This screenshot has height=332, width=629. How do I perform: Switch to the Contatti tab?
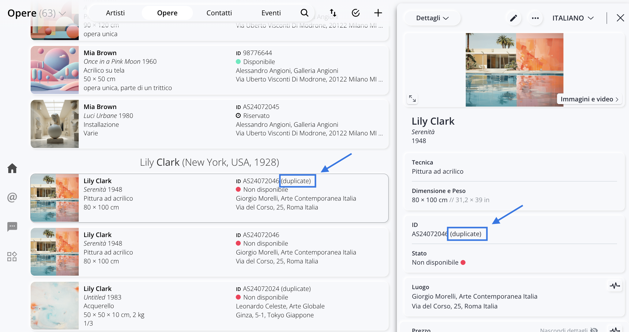219,13
